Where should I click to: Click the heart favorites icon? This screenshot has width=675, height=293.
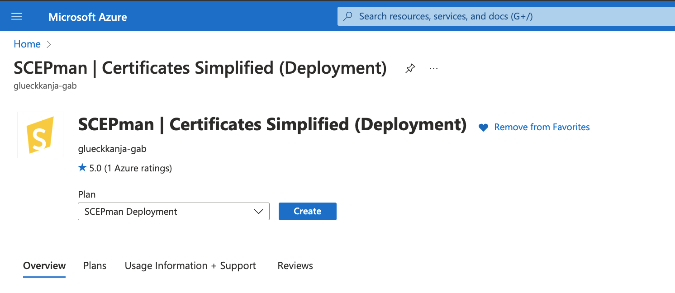[x=483, y=128]
